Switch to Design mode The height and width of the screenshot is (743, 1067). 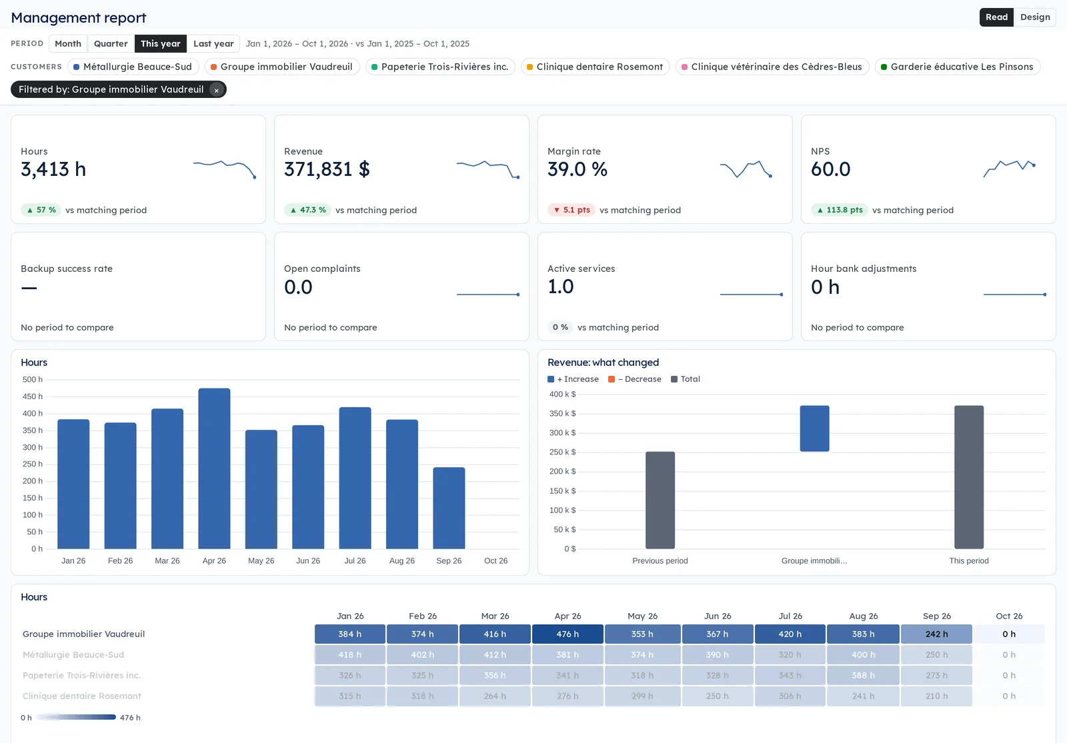click(1035, 17)
